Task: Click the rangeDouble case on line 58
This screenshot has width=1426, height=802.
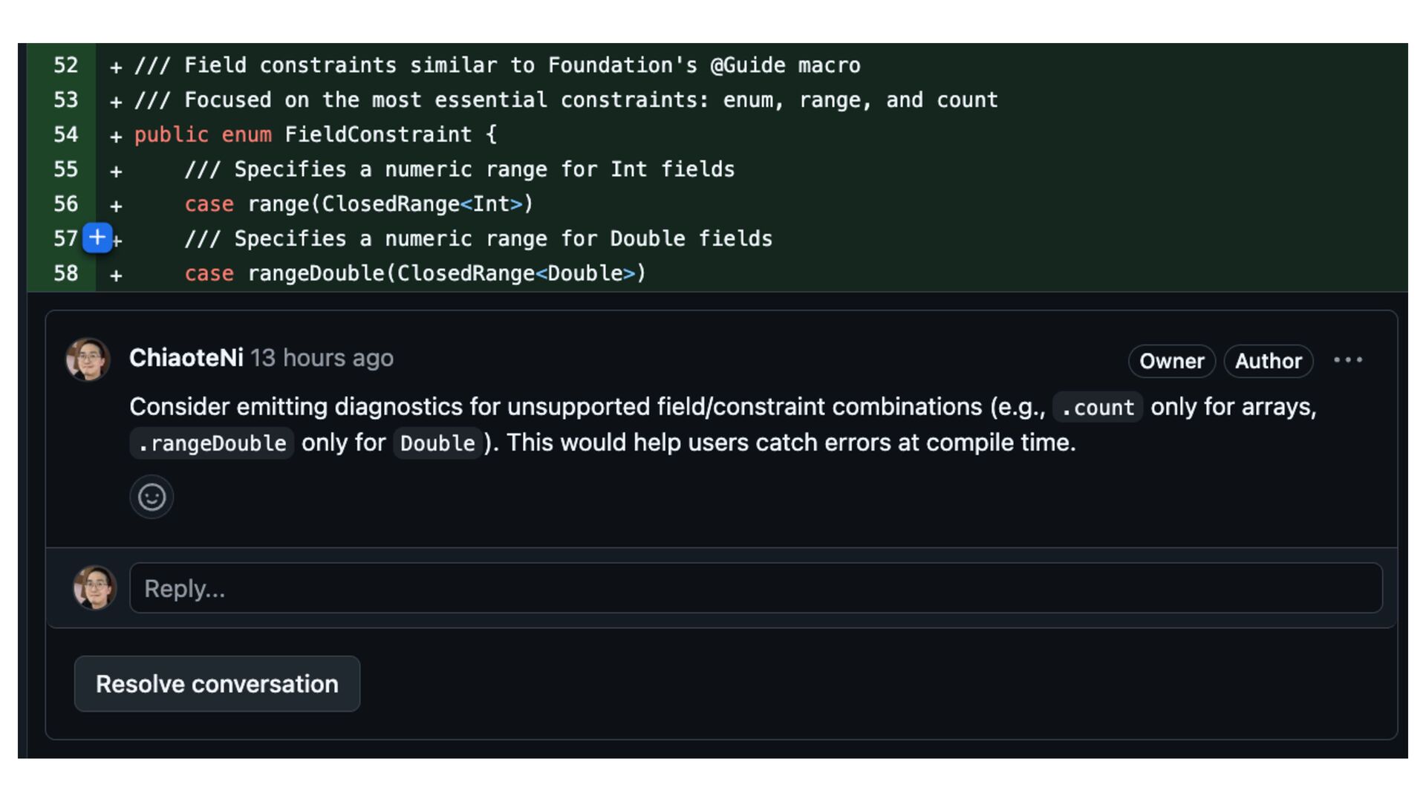Action: pos(316,273)
